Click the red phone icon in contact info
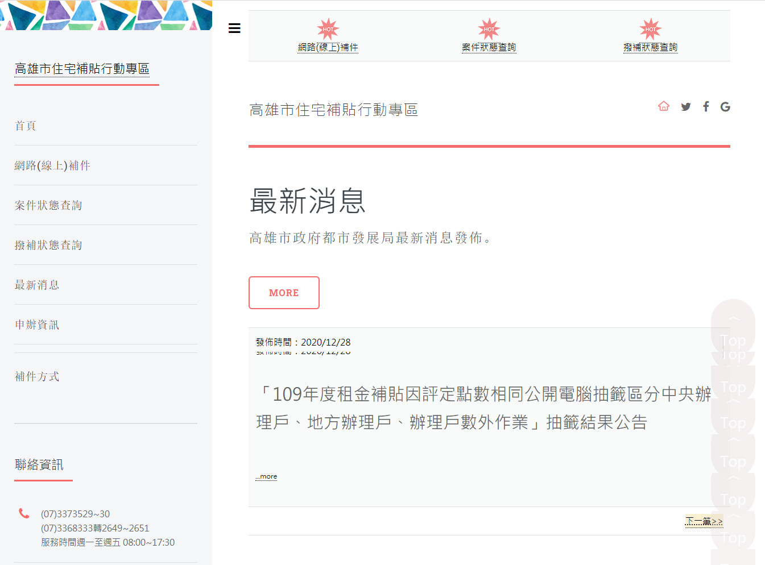 24,513
